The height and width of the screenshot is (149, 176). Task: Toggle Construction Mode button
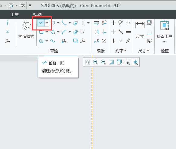click(x=26, y=29)
